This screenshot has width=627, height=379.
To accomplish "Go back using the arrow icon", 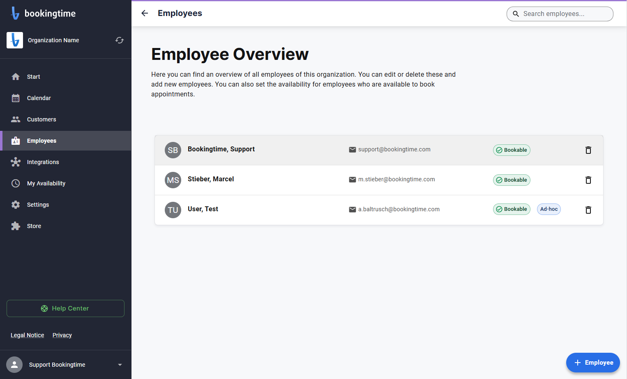I will (x=145, y=13).
